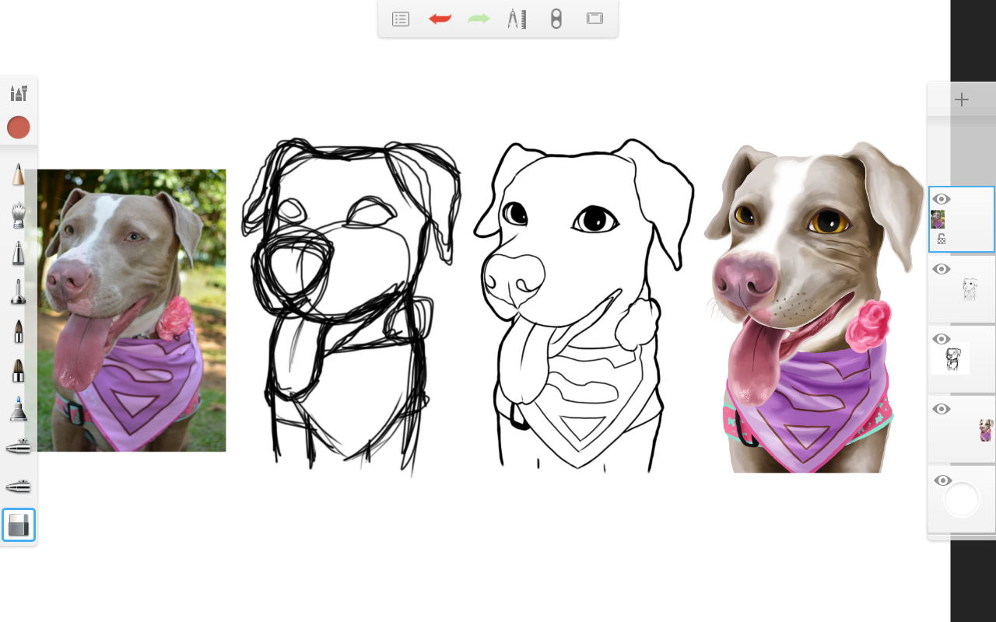Hide the background color layer
Screen dimensions: 996x622
[x=942, y=480]
